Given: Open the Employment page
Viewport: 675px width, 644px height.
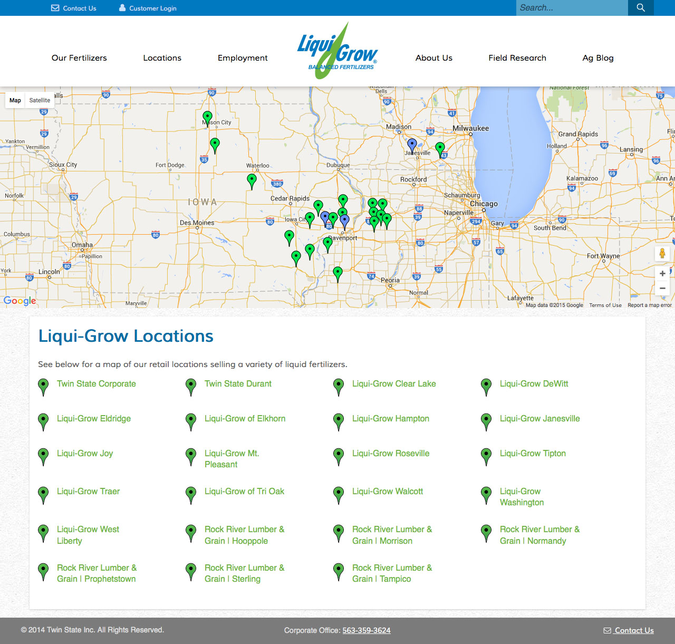Looking at the screenshot, I should (243, 58).
